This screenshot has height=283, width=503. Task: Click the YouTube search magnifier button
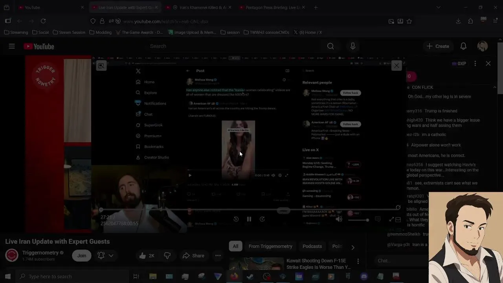330,46
